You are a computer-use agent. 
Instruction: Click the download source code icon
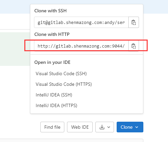coord(102,127)
